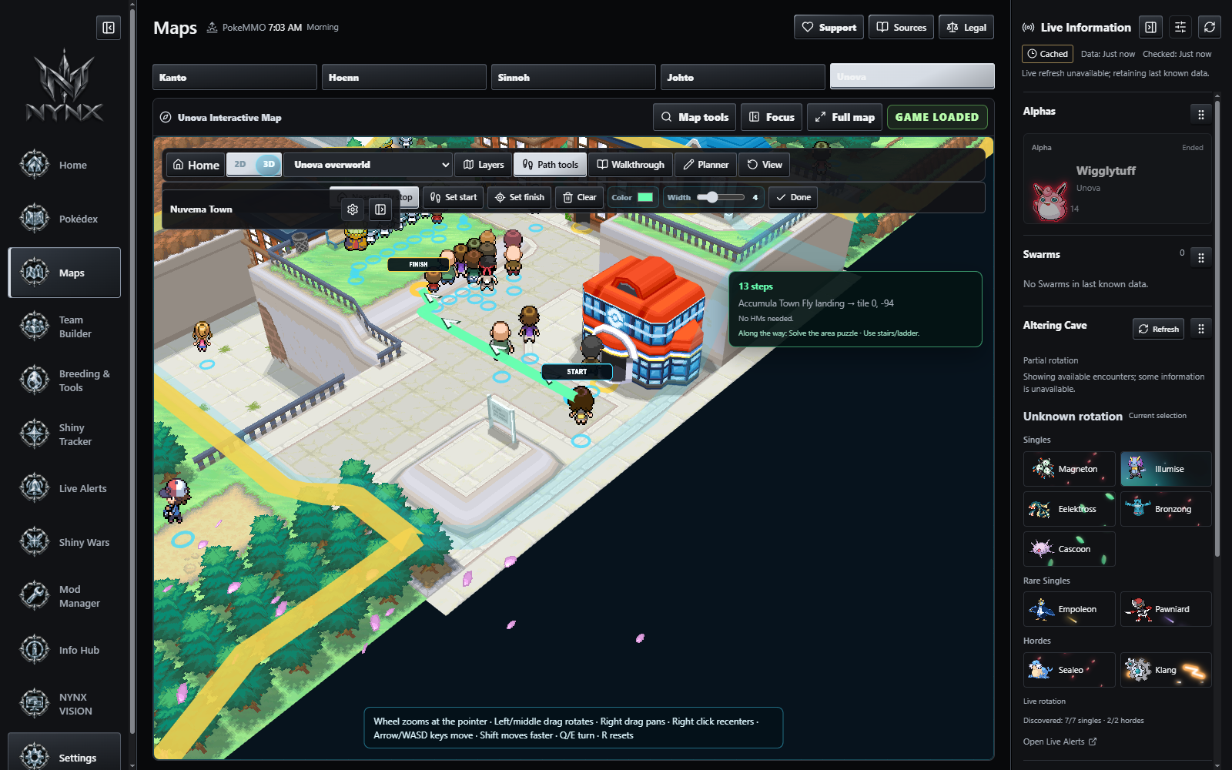Select Empoleon rare single card
This screenshot has width=1232, height=770.
[1070, 609]
